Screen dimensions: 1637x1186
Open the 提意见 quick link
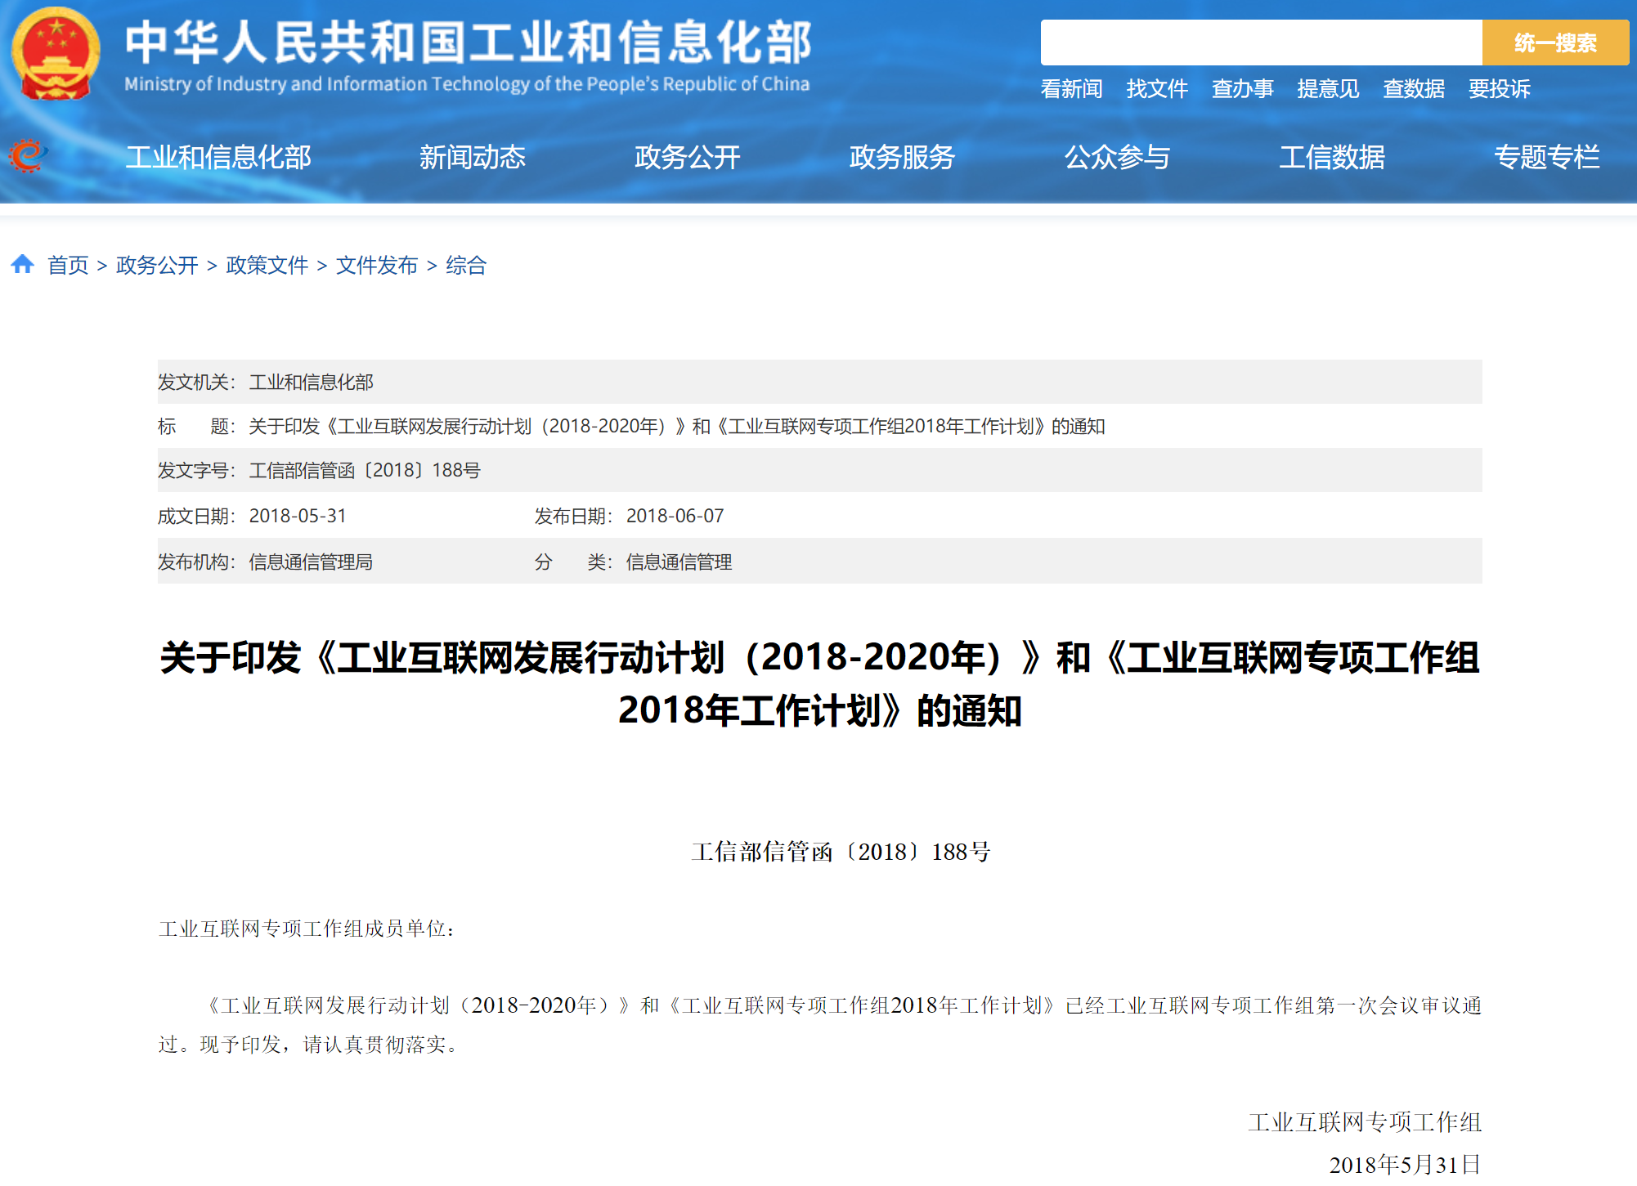click(x=1328, y=88)
